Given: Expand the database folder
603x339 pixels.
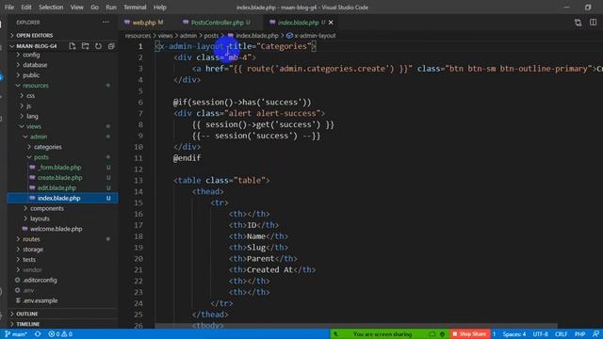Looking at the screenshot, I should 35,65.
